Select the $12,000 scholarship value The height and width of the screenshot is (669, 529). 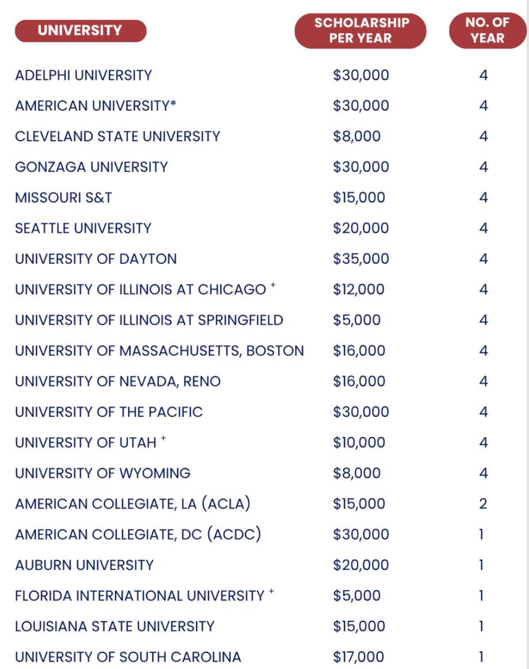[358, 290]
